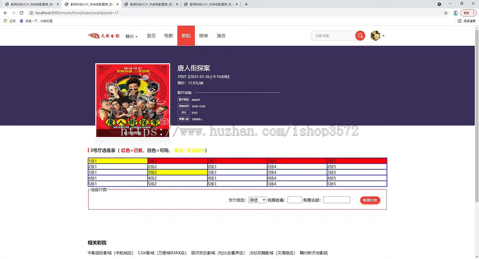This screenshot has height=259, width=479.
Task: Select seat 5排5
Action: pos(357,184)
